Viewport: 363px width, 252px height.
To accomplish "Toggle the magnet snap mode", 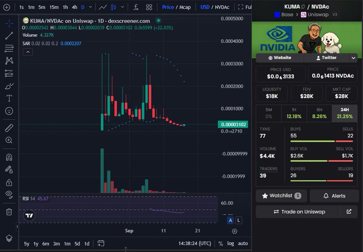I will (x=9, y=157).
